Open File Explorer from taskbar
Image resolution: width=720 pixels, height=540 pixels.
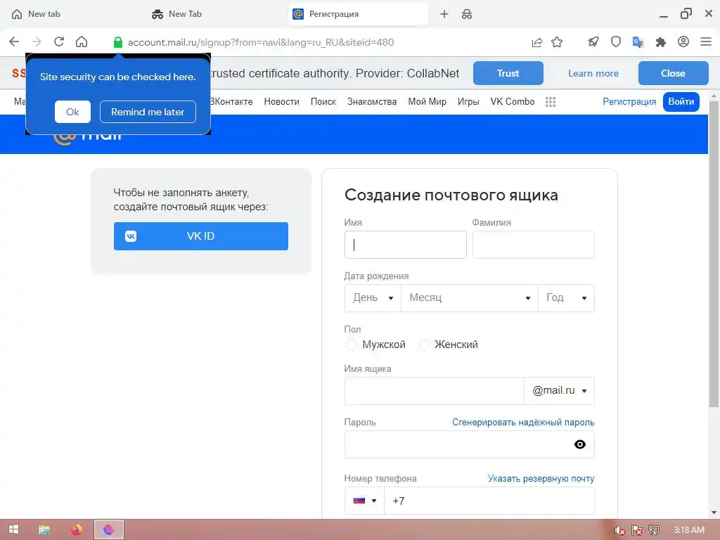pos(44,530)
